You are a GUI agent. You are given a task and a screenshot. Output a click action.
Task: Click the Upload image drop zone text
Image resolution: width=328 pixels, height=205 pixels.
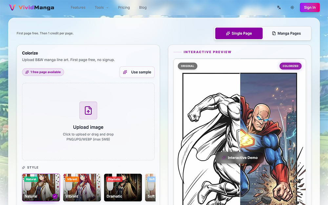88,127
